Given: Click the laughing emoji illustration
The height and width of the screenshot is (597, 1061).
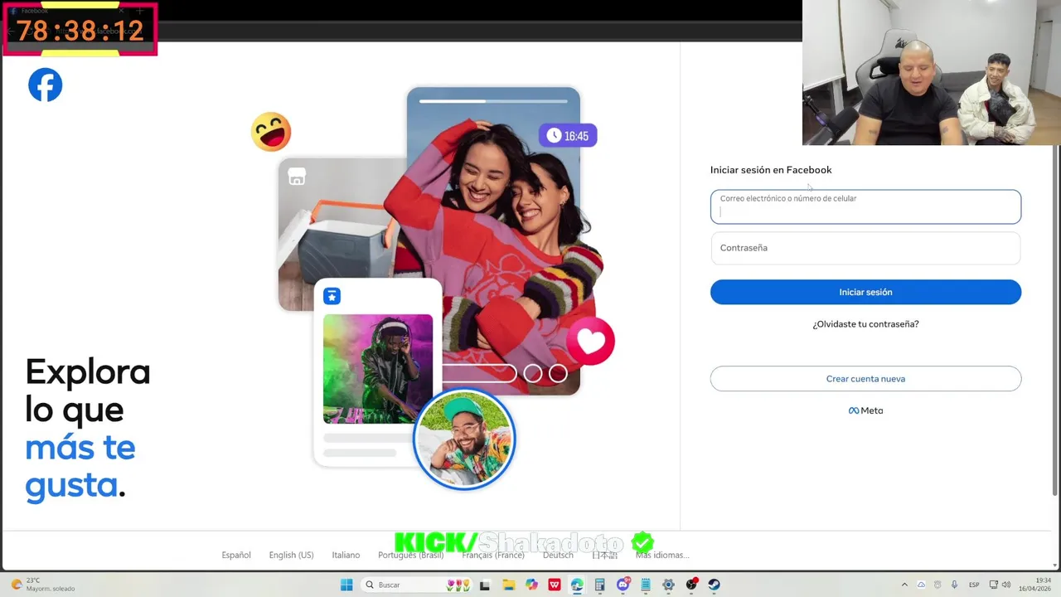Looking at the screenshot, I should pyautogui.click(x=271, y=132).
